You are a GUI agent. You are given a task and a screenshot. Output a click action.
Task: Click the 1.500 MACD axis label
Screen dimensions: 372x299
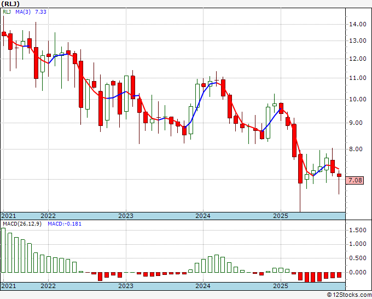[x=358, y=230]
